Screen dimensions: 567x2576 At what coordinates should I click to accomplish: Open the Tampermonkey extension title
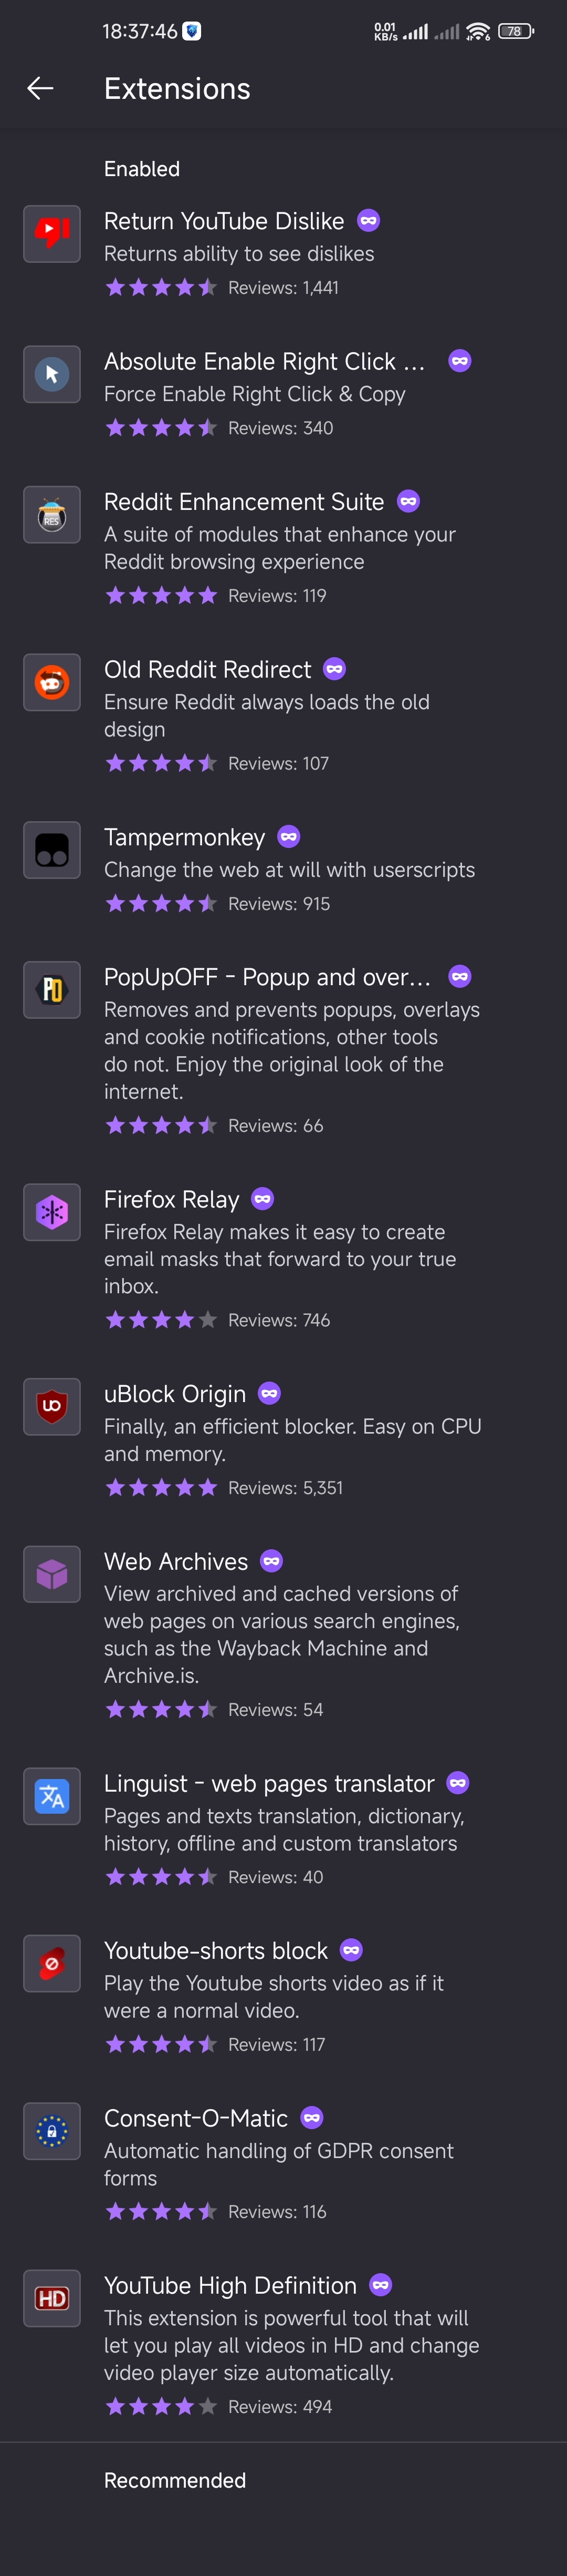[185, 837]
